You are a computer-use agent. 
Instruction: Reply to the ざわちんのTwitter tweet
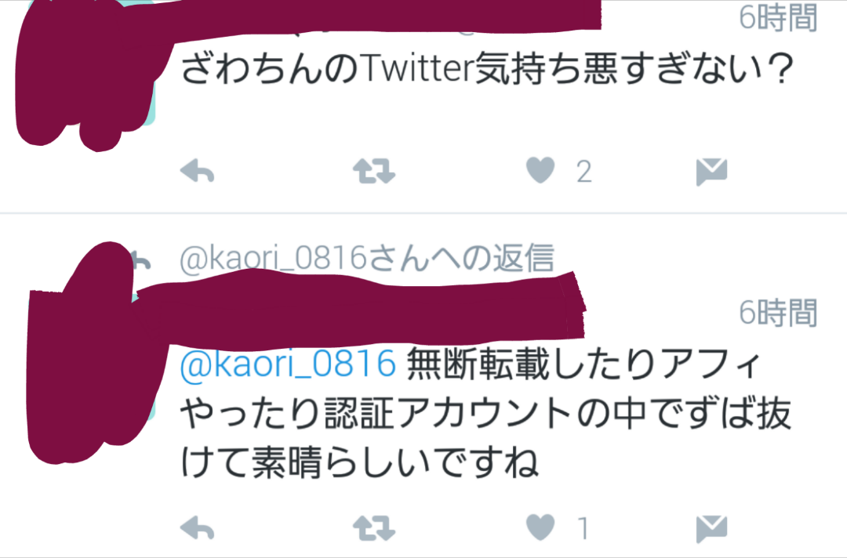click(197, 172)
